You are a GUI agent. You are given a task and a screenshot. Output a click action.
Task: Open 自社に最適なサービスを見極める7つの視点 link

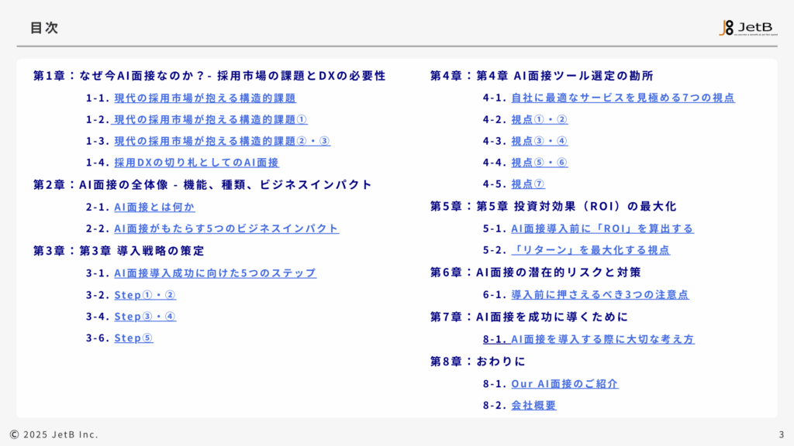click(623, 98)
